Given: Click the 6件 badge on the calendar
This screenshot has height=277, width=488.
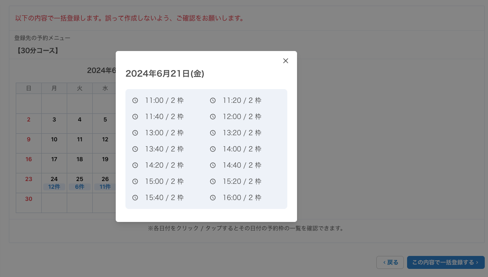Looking at the screenshot, I should point(80,187).
